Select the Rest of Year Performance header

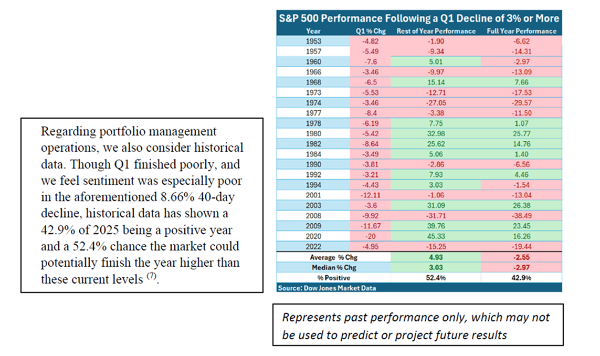436,31
